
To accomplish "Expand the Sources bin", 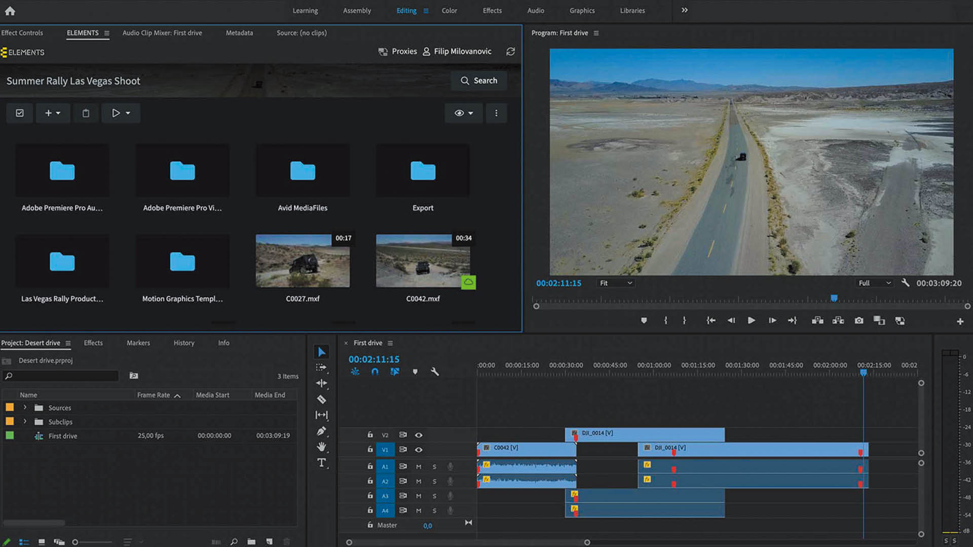I will (25, 408).
